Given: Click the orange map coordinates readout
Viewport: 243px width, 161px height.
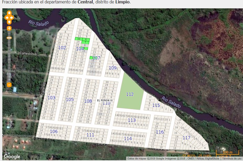Looking at the screenshot, I should pos(197,156).
